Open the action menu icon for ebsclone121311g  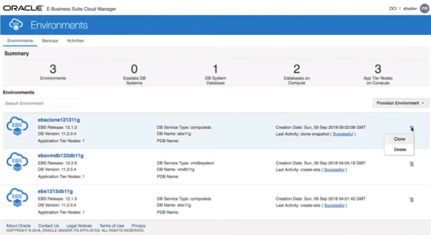point(411,129)
